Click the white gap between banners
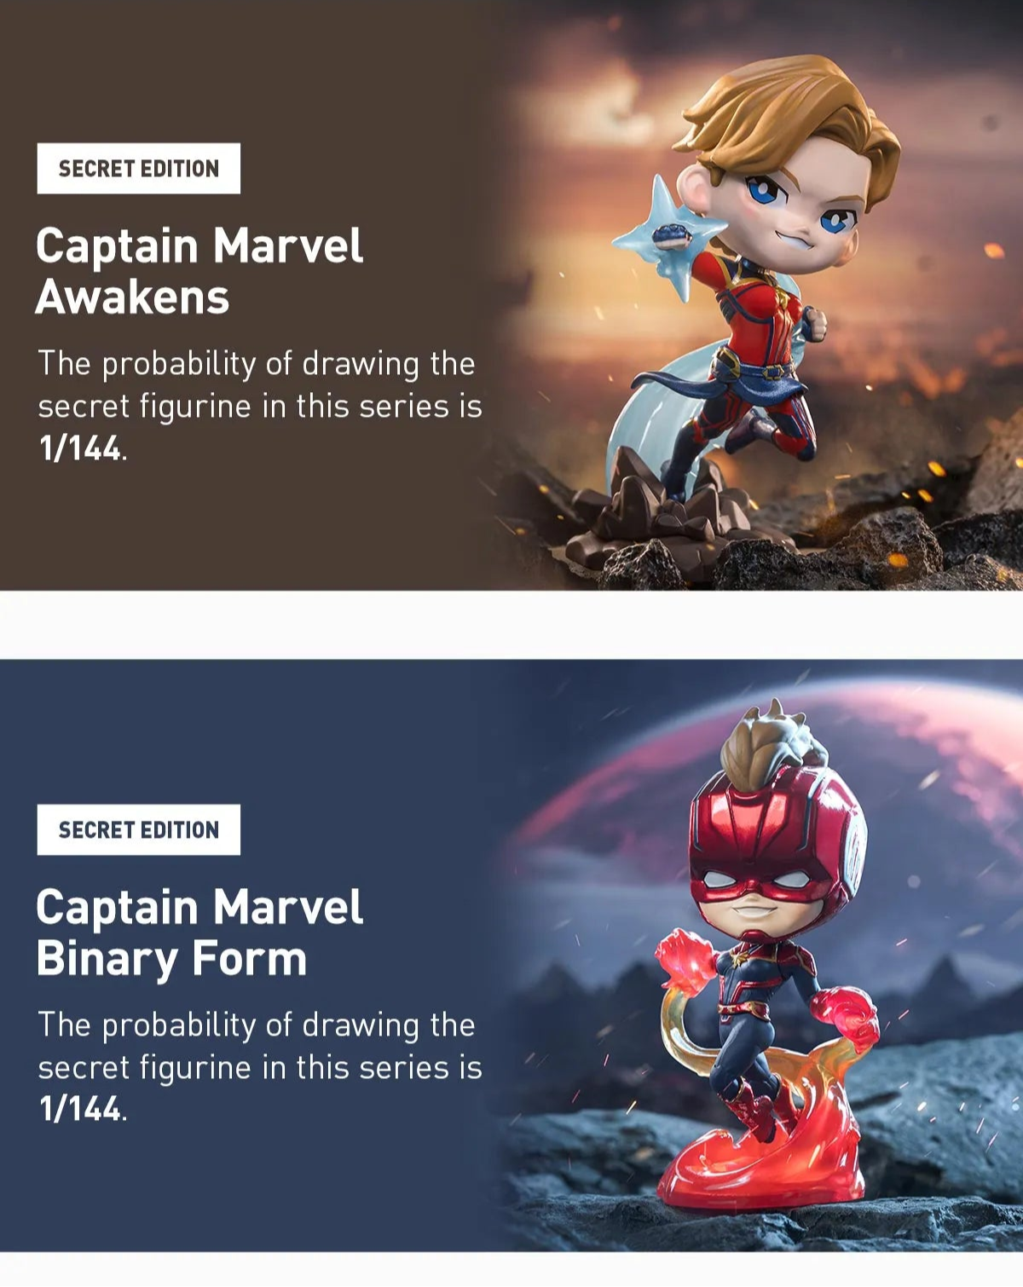The height and width of the screenshot is (1287, 1023). tap(511, 625)
